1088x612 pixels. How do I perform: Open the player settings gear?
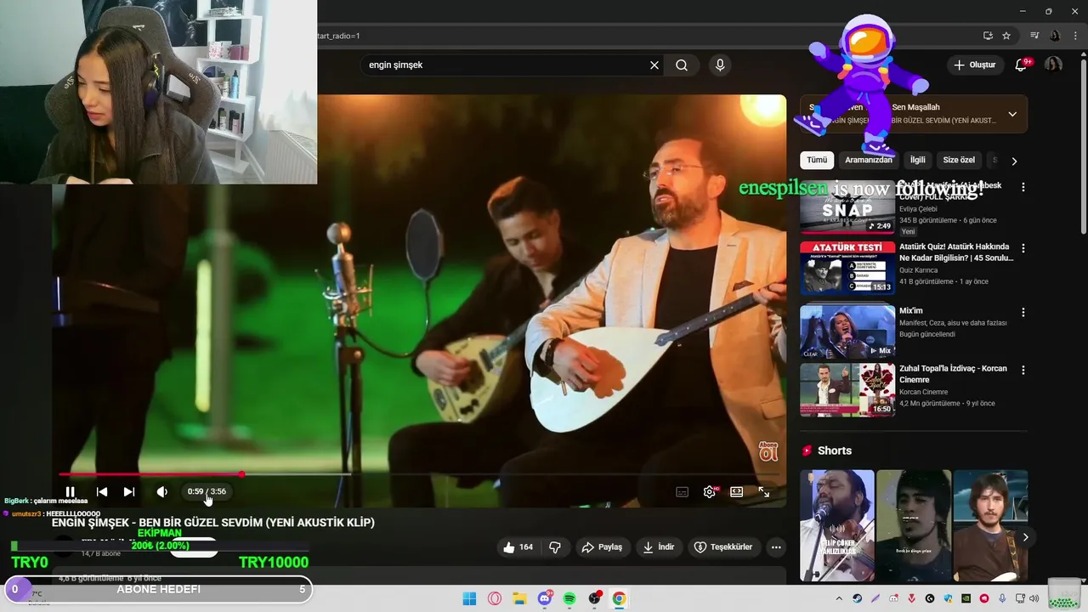click(710, 491)
